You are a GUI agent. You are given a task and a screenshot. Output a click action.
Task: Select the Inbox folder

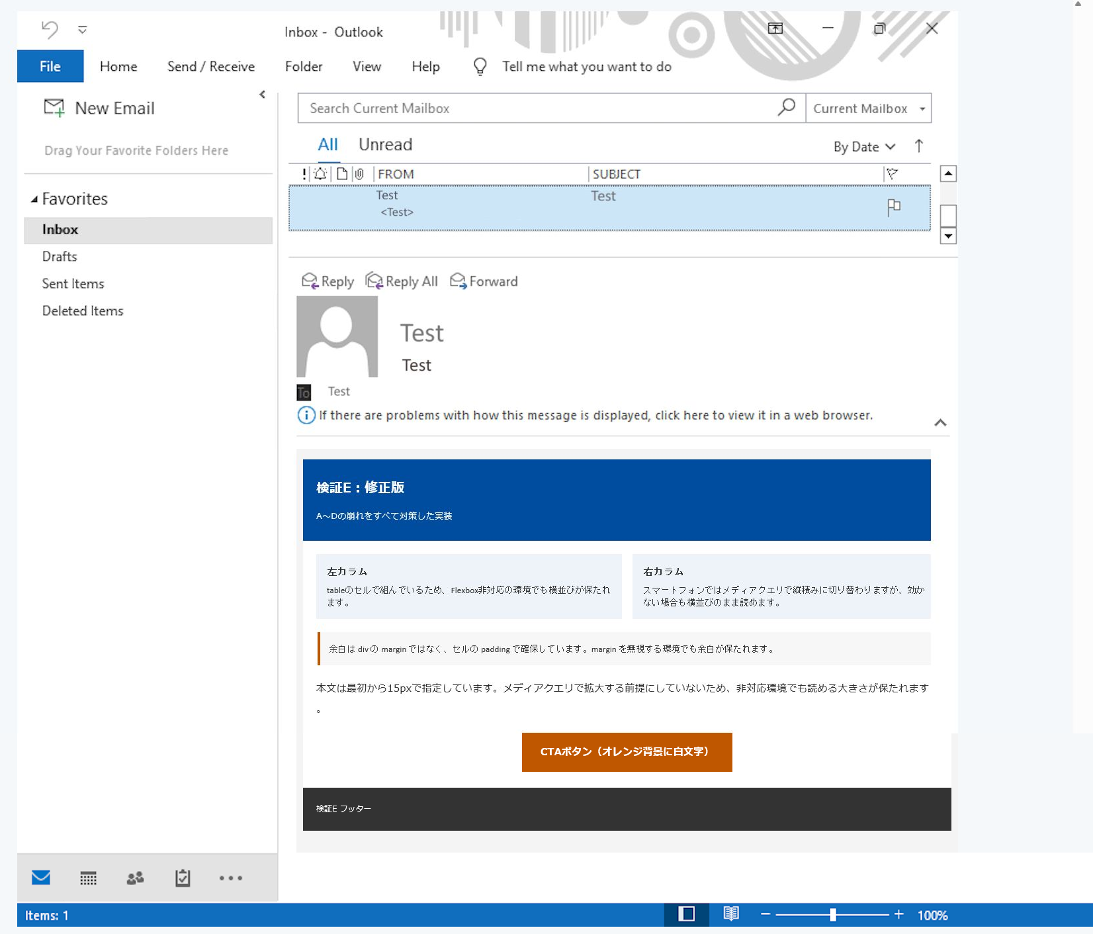[x=148, y=230]
